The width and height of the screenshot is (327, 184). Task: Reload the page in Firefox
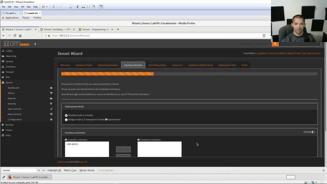click(x=15, y=36)
